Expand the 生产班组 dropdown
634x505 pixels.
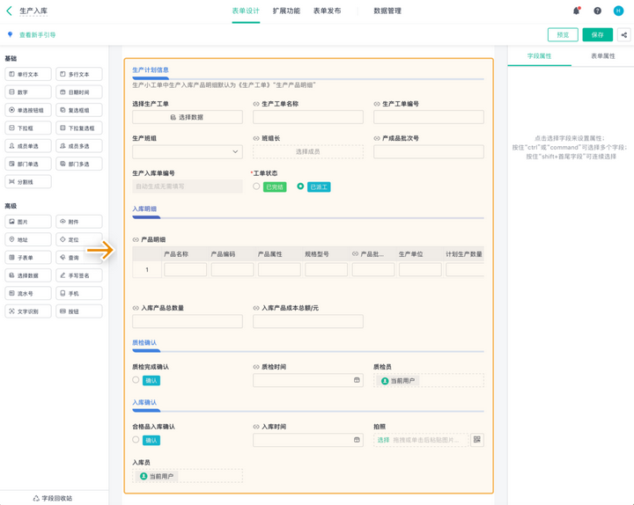pos(234,151)
